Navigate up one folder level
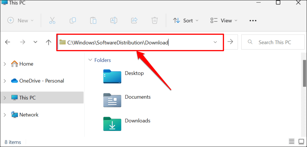This screenshot has width=307, height=147. 48,42
